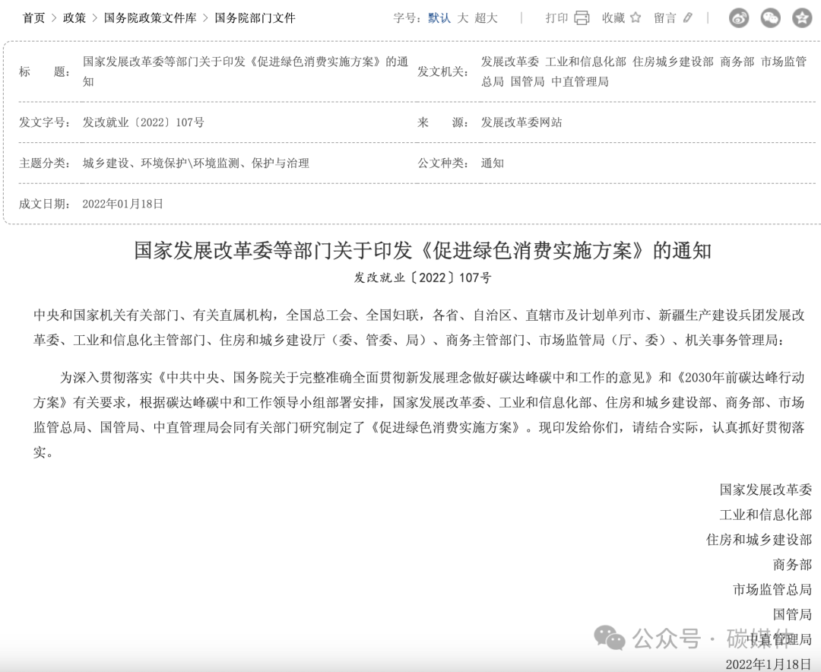Click the 通知 document type value
The height and width of the screenshot is (672, 821).
[493, 163]
